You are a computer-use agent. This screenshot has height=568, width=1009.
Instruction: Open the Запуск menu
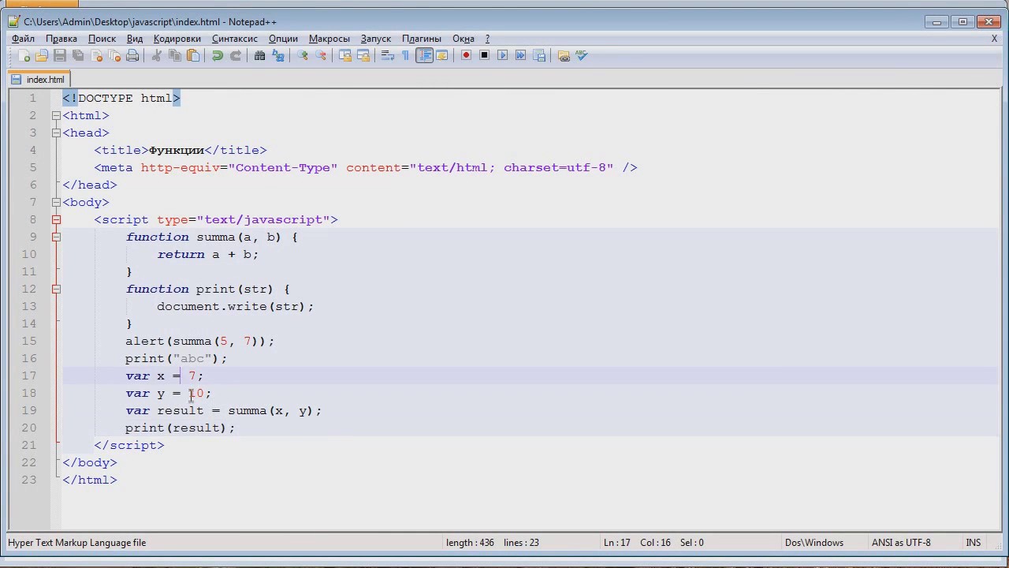point(376,38)
